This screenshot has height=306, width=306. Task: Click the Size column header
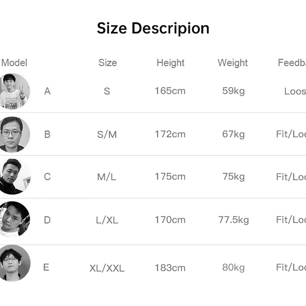click(108, 63)
